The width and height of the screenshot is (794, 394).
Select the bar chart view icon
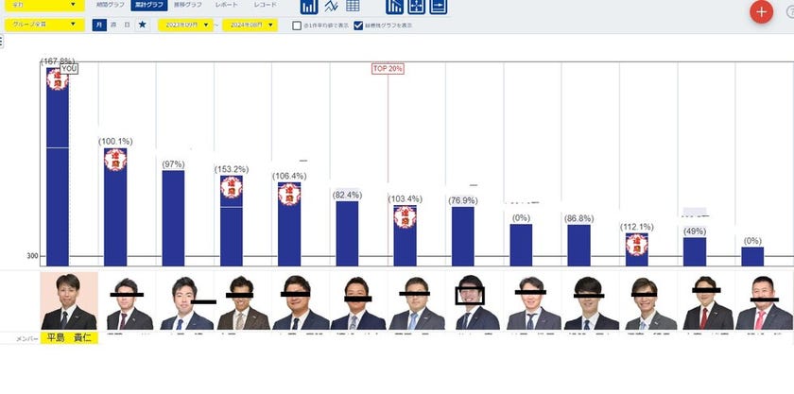click(309, 7)
